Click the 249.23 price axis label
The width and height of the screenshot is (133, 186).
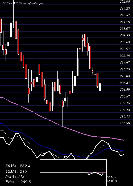point(125,9)
